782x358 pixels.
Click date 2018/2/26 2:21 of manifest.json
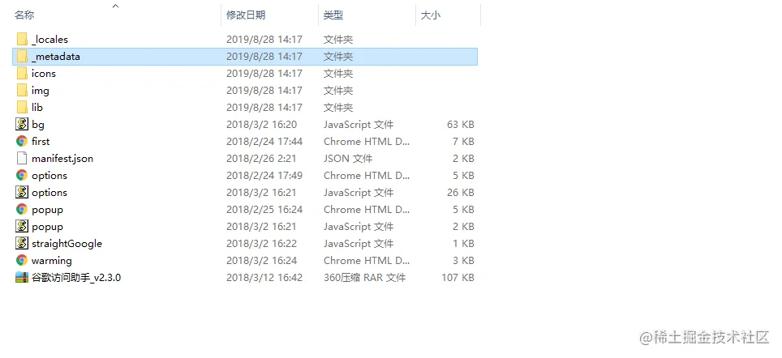261,158
